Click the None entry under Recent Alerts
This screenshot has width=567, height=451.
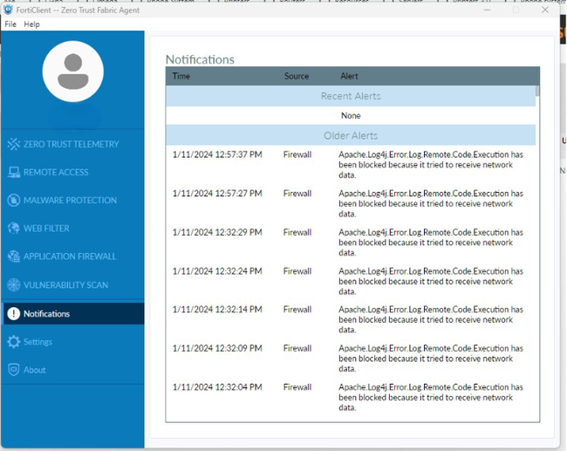[x=351, y=116]
